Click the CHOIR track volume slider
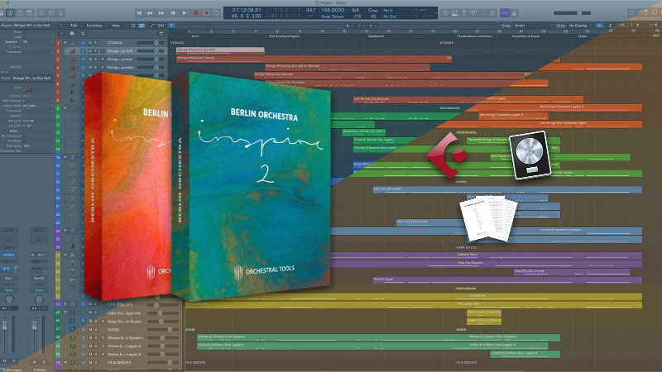Viewport: 662px width, 372px height. coord(165,329)
